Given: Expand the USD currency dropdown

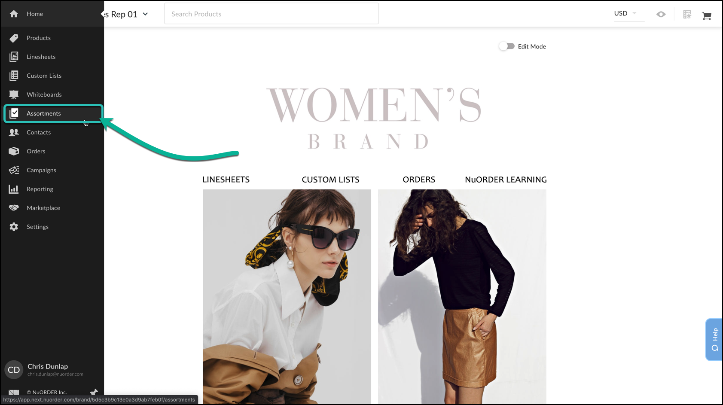Looking at the screenshot, I should tap(625, 13).
